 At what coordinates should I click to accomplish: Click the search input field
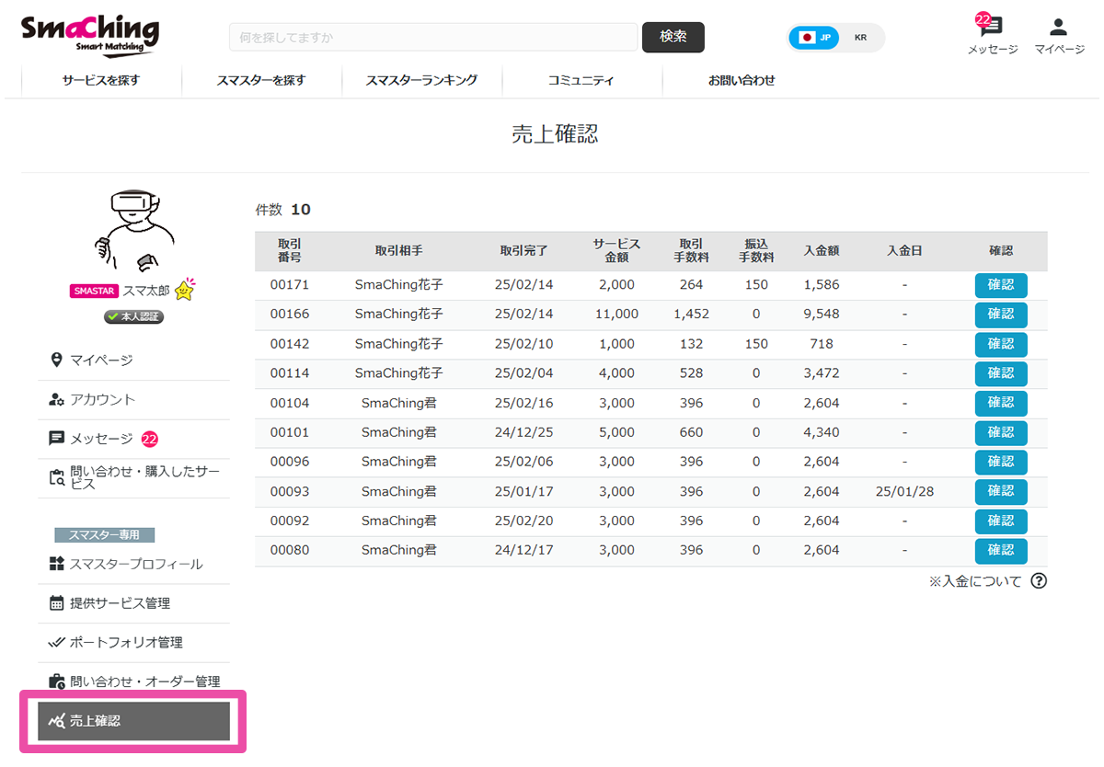click(432, 37)
